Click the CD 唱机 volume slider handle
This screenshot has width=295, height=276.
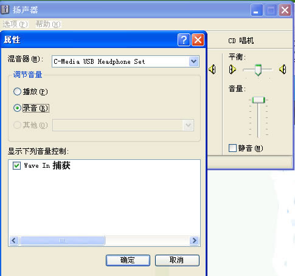click(x=259, y=100)
